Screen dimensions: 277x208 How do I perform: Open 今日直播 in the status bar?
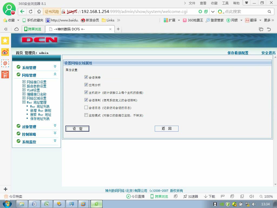coord(136,196)
